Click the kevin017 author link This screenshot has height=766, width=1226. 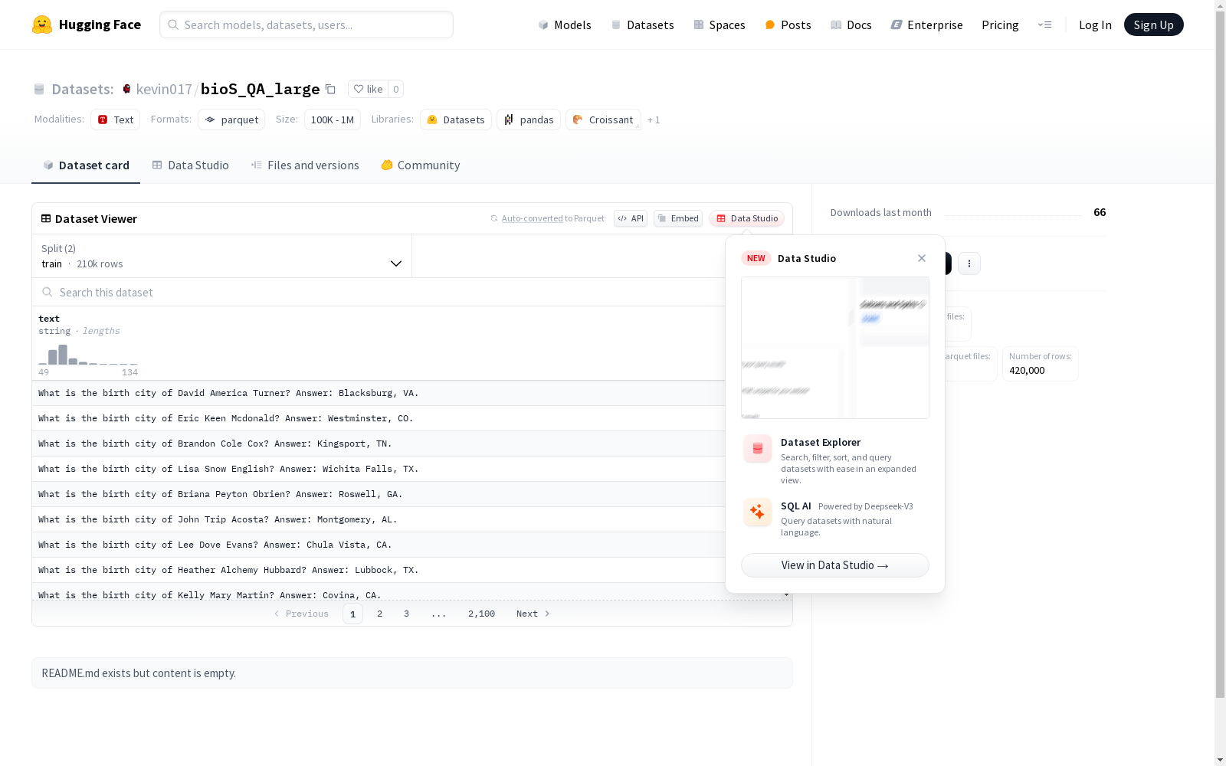point(164,89)
